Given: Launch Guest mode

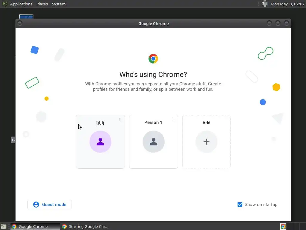Looking at the screenshot, I should point(49,204).
